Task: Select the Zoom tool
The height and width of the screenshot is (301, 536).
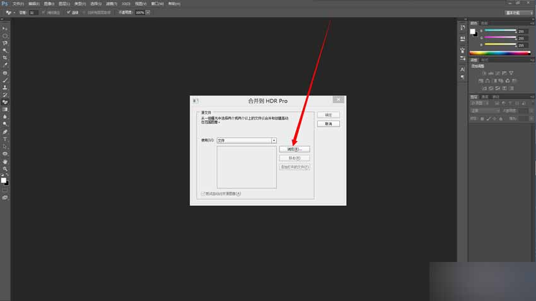Action: click(5, 169)
